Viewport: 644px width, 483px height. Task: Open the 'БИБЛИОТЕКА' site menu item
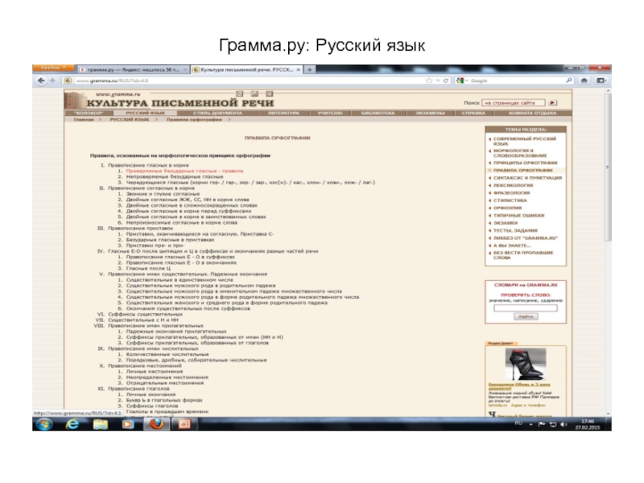point(378,113)
